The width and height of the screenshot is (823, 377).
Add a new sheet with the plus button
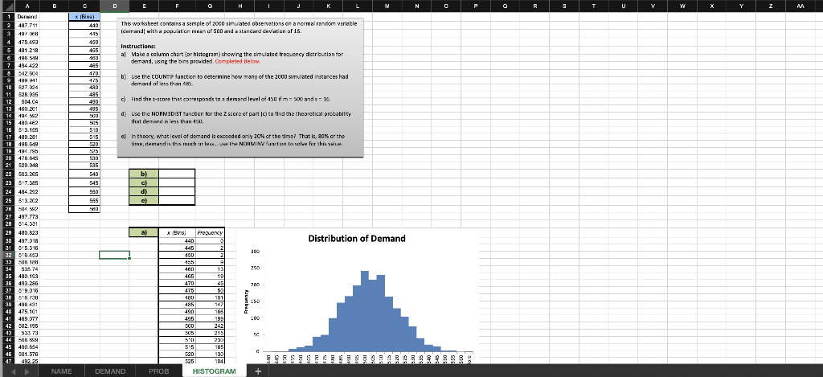[258, 371]
